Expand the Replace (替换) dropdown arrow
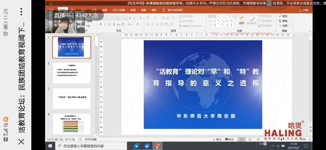The width and height of the screenshot is (326, 150). tap(290, 21)
